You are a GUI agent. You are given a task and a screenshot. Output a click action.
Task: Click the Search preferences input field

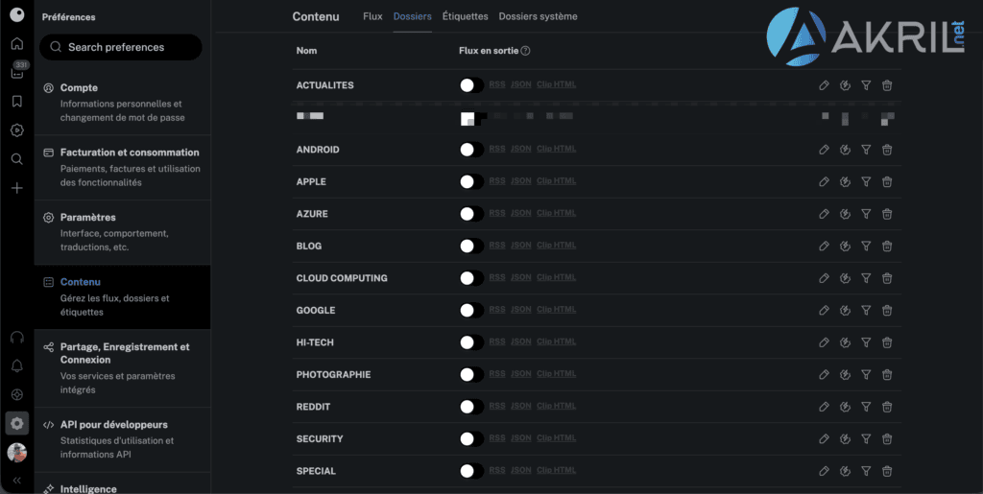point(121,47)
